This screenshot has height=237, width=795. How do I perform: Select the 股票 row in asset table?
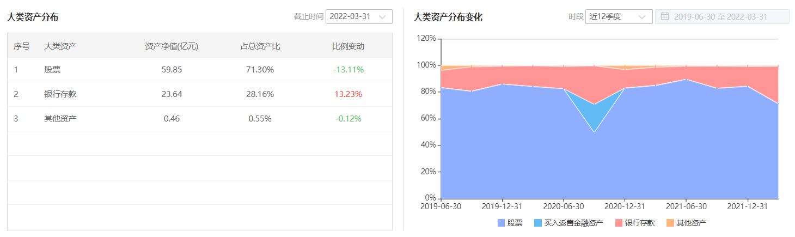(200, 70)
